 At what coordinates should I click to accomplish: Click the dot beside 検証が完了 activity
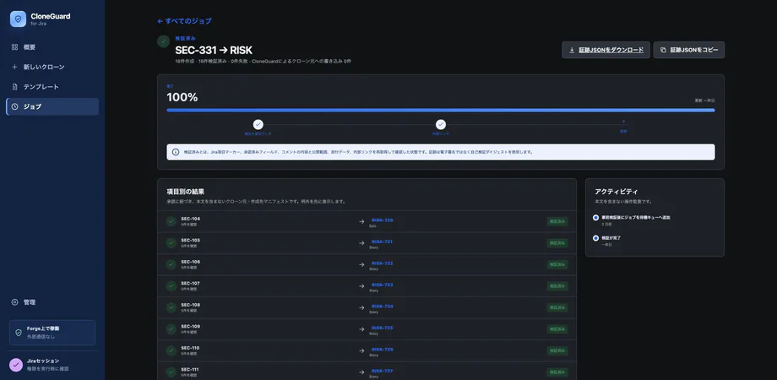[595, 238]
